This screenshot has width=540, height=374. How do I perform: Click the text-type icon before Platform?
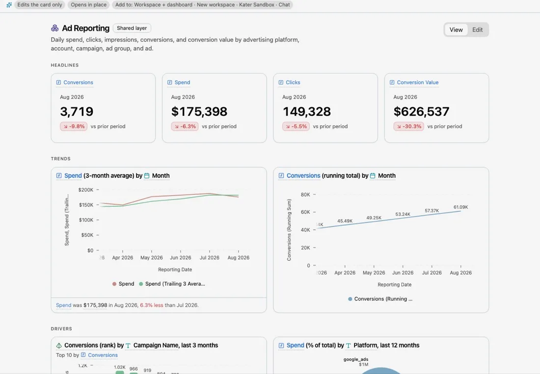(x=349, y=346)
